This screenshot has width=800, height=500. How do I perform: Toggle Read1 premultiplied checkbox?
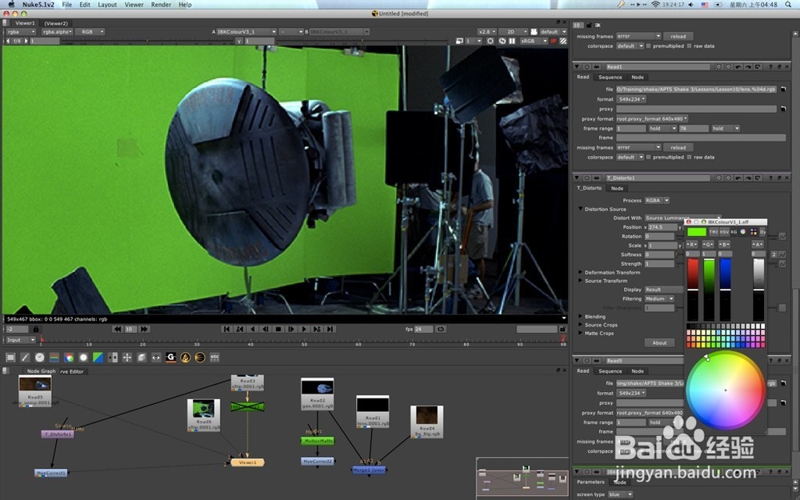[x=649, y=157]
